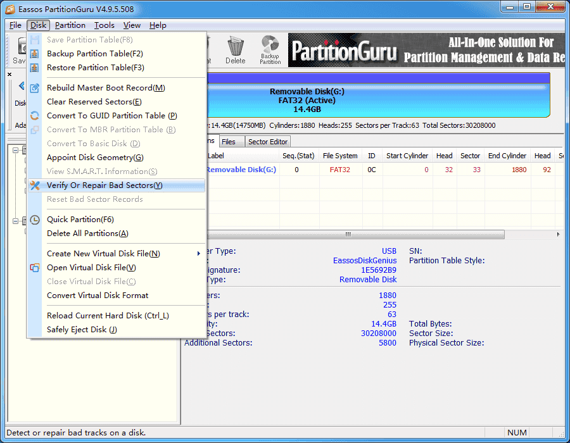Image resolution: width=570 pixels, height=443 pixels.
Task: Click the Backup Partition Table disk icon
Action: tap(35, 54)
